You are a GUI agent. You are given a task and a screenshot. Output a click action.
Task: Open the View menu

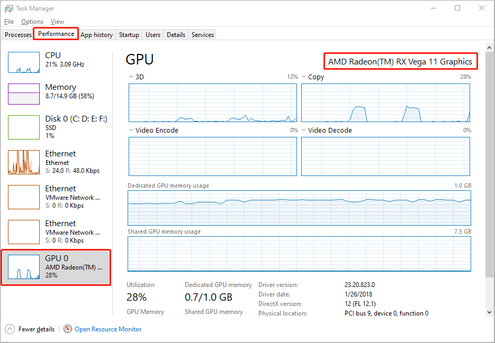pyautogui.click(x=57, y=22)
